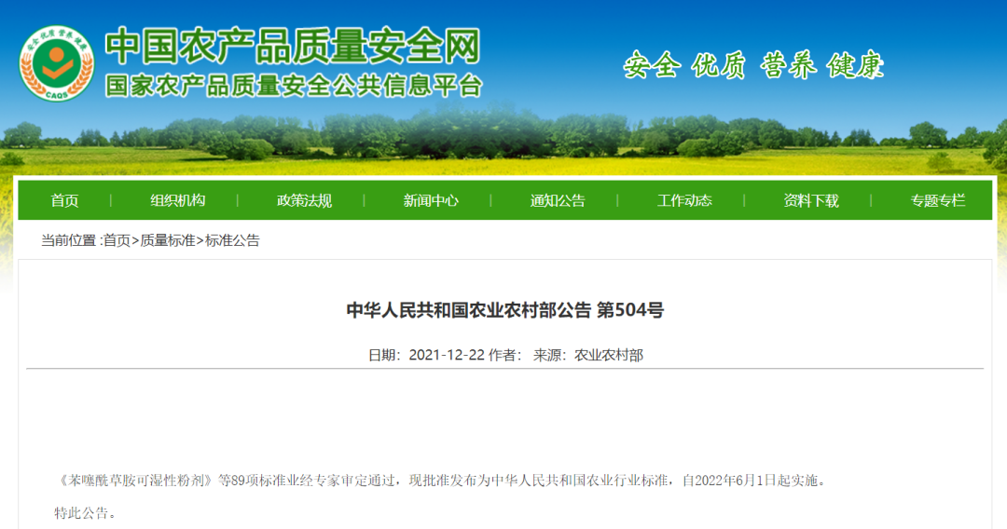Image resolution: width=1007 pixels, height=529 pixels.
Task: Select 新闻中心 from the navigation bar
Action: 431,200
